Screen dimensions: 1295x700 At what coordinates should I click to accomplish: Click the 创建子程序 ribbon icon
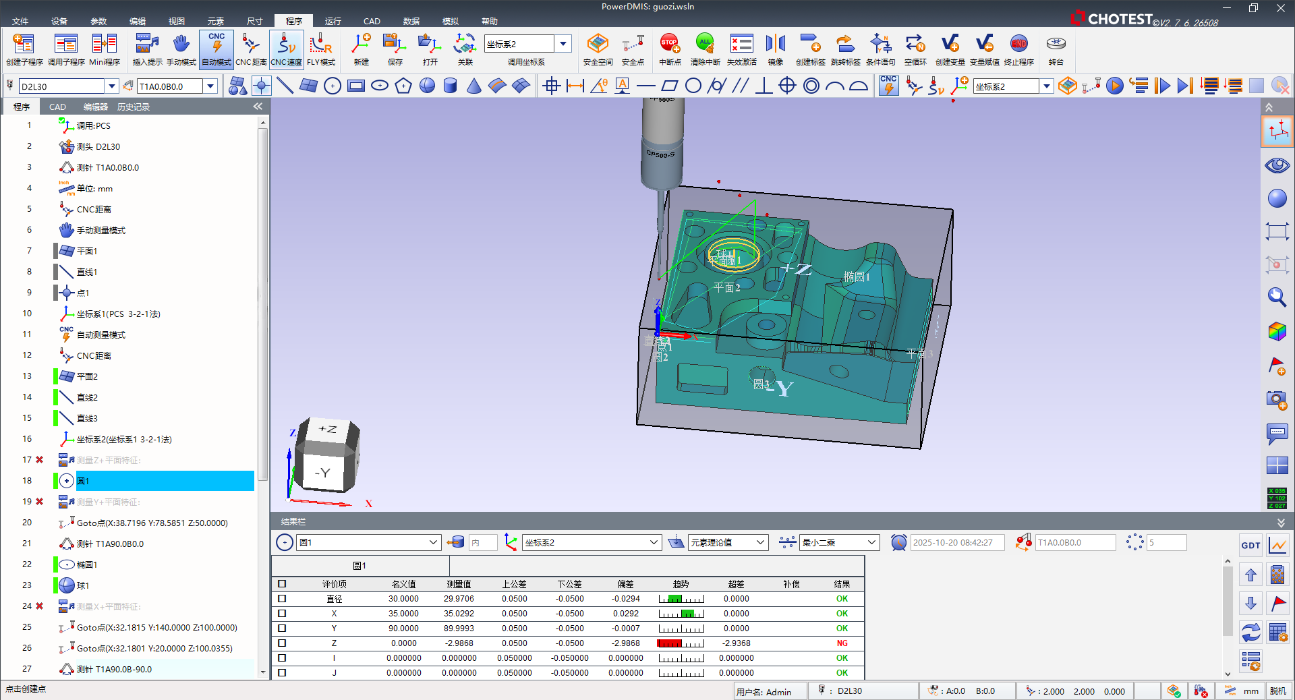(x=24, y=49)
